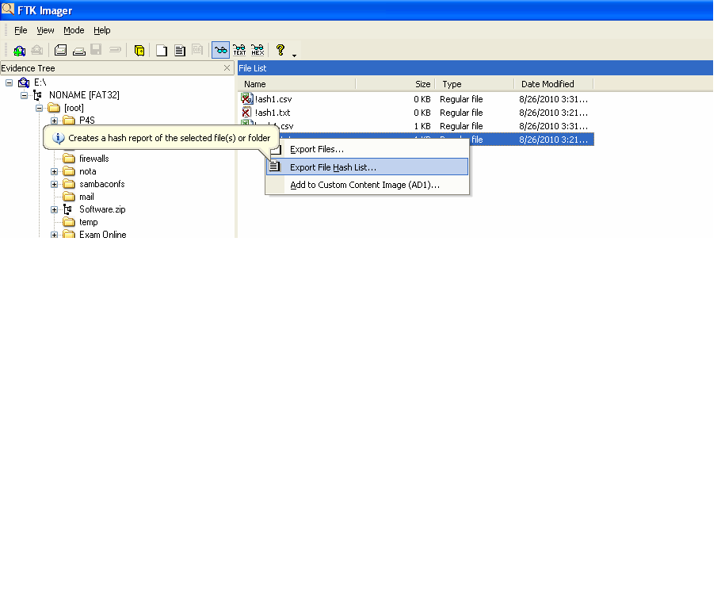Click the E:\ evidence source icon

click(x=24, y=82)
